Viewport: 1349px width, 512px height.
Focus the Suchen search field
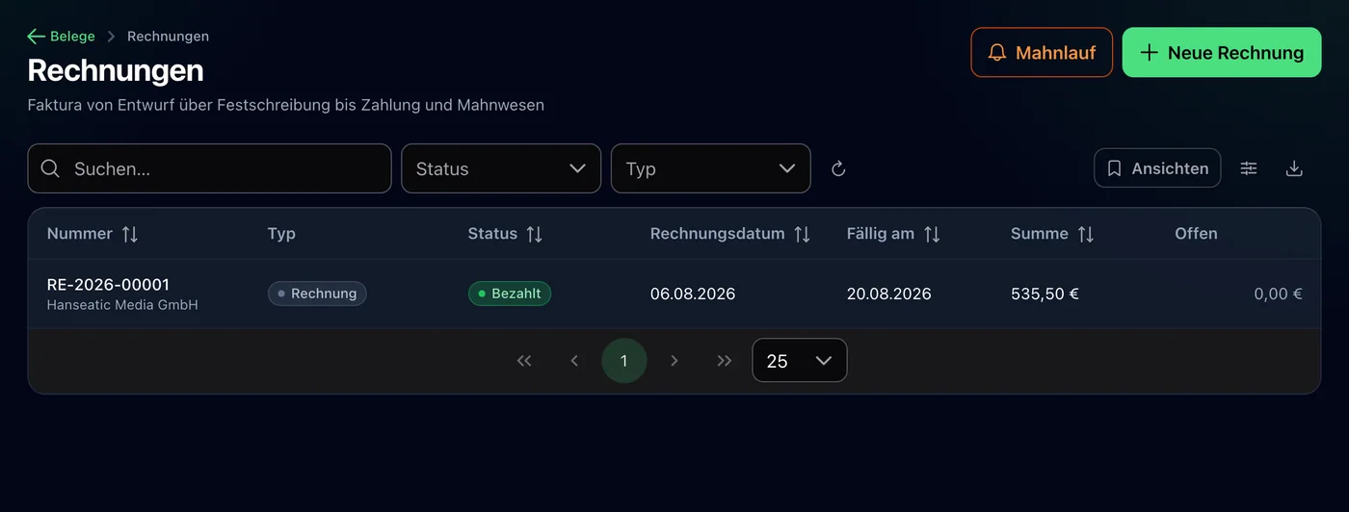(x=209, y=168)
